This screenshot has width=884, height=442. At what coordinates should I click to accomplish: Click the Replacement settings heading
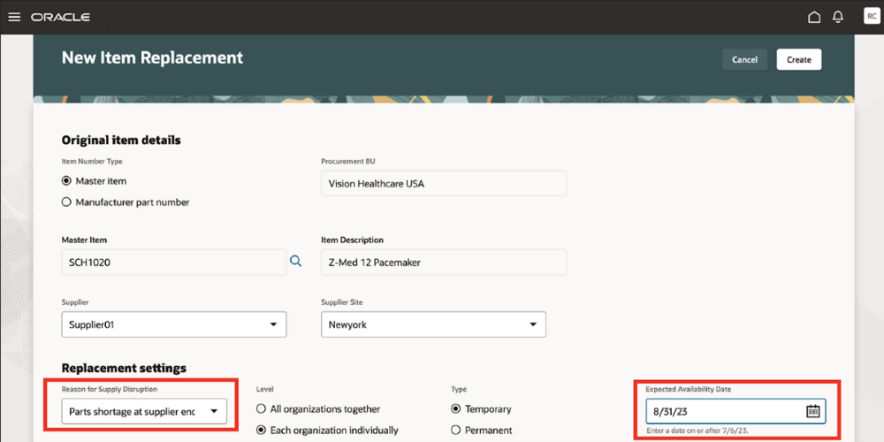(x=124, y=368)
